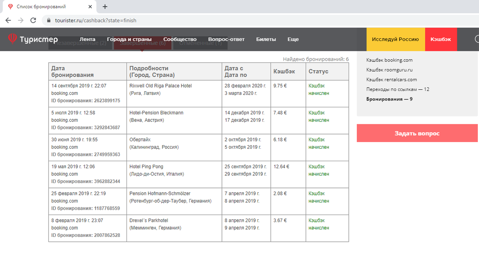
Task: Open Кэшбэк booking.com link
Action: coord(390,60)
